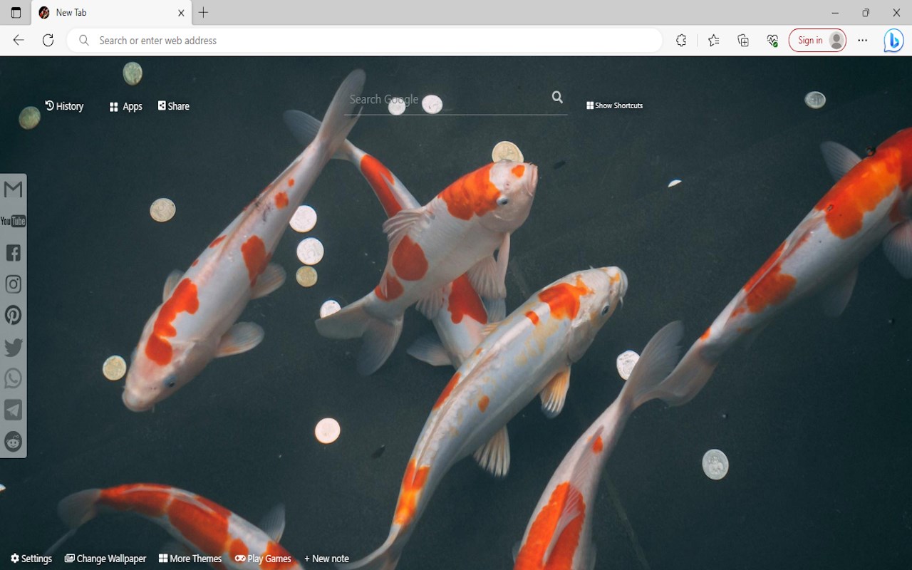Focus the browser address bar
Screen dimensions: 912x570
pyautogui.click(x=365, y=41)
